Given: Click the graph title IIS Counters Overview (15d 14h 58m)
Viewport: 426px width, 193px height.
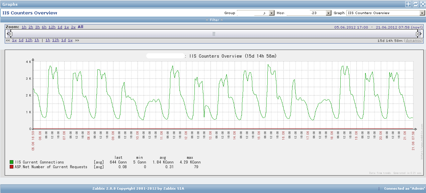Looking at the screenshot, I should [x=233, y=56].
